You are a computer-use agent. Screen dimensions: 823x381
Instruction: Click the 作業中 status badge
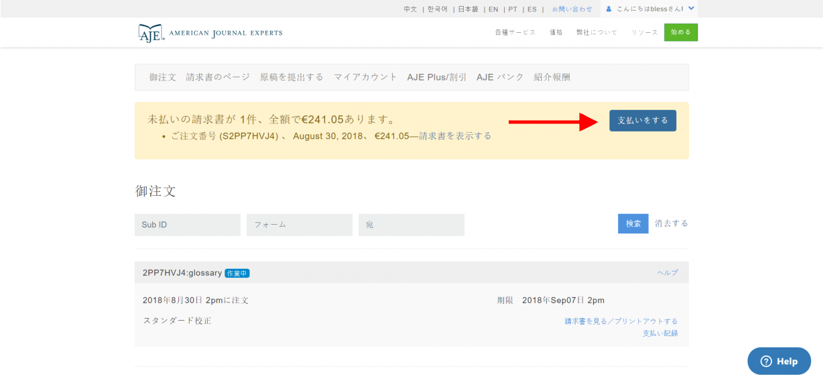coord(237,273)
